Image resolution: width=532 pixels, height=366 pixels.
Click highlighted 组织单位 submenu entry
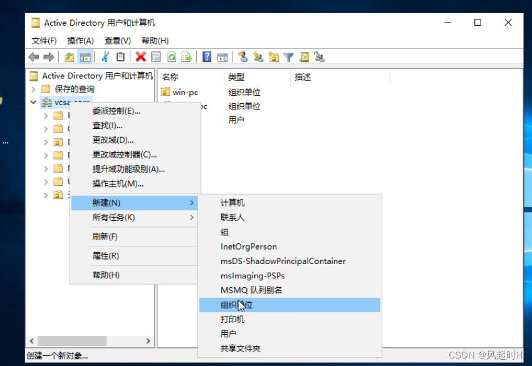(289, 305)
